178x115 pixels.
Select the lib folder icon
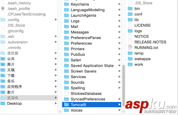point(130,20)
